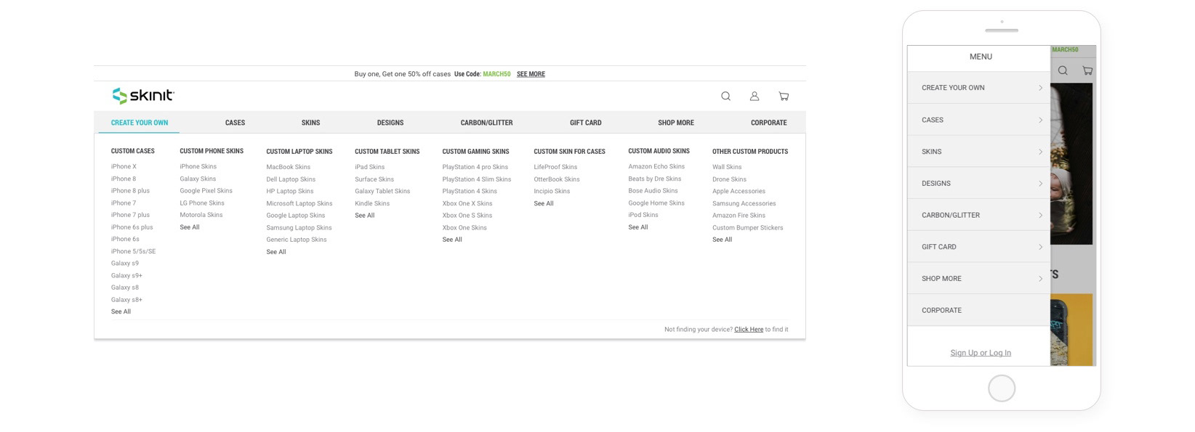
Task: Select Beats by Dre Skins link
Action: tap(655, 179)
